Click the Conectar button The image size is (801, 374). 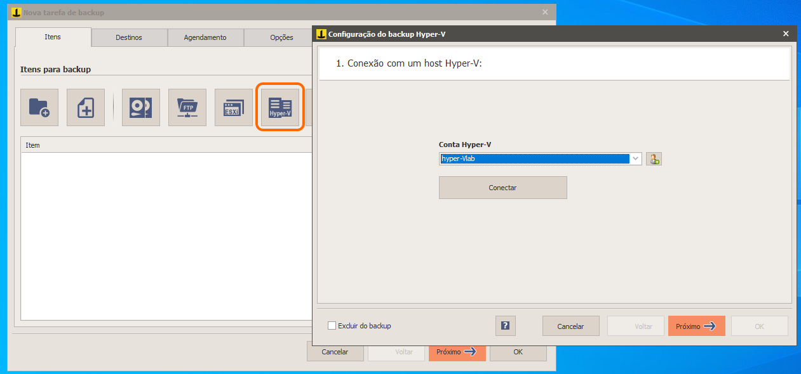(503, 188)
